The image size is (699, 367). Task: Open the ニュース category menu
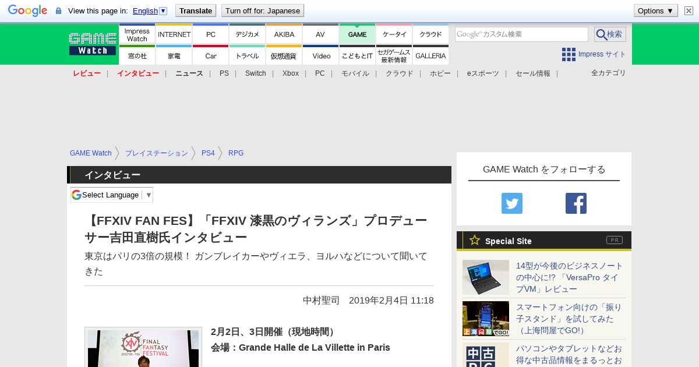click(x=189, y=73)
